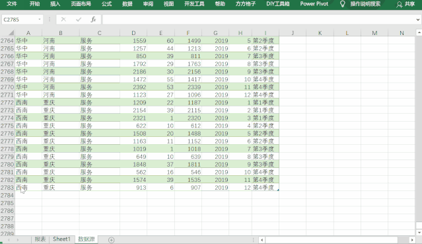The image size is (422, 244).
Task: Click the 共享 share button
Action: [x=405, y=4]
